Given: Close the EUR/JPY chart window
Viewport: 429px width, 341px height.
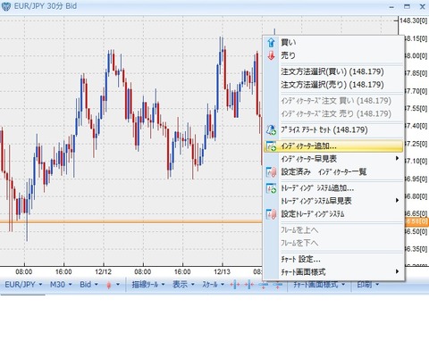Looking at the screenshot, I should click(x=423, y=6).
